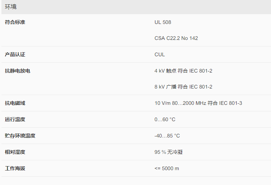Click the 贮存环境温度 label

click(x=20, y=136)
